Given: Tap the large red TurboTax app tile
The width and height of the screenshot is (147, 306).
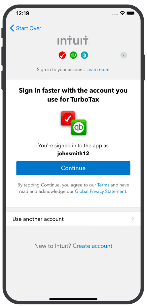Looking at the screenshot, I should 68,118.
